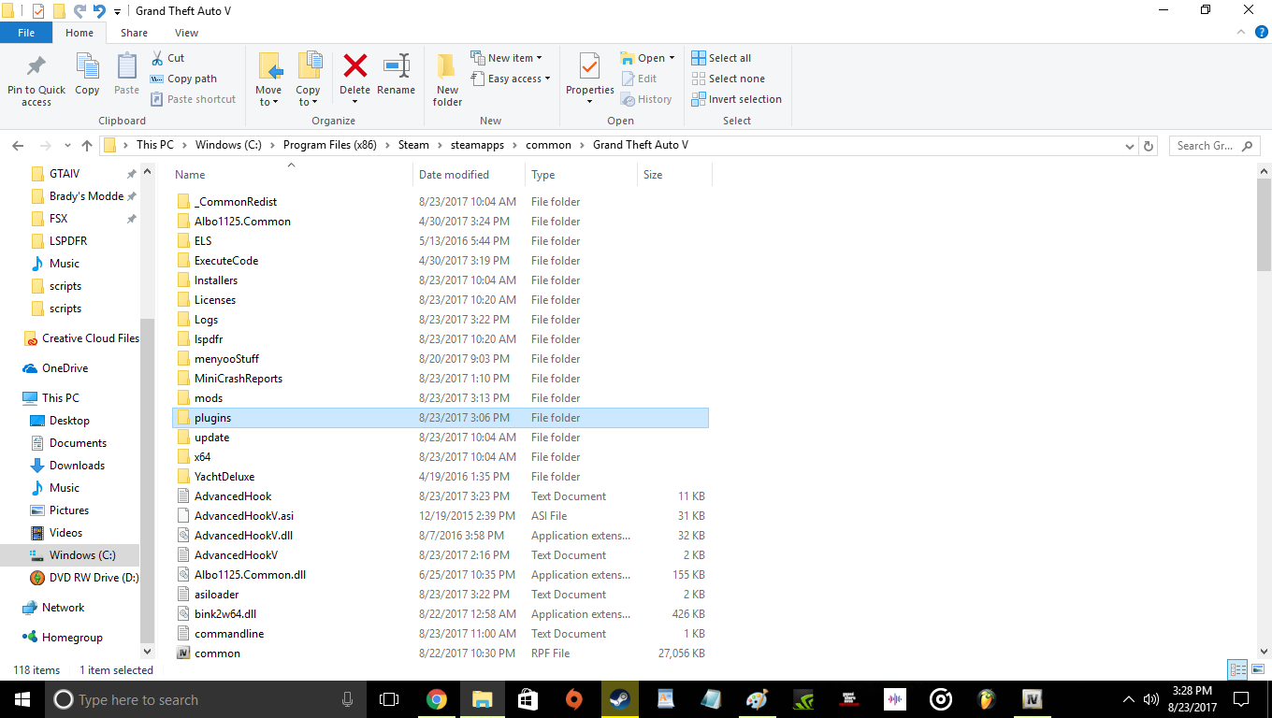
Task: Open the NVIDIA GeForce icon on the taskbar
Action: tap(802, 699)
